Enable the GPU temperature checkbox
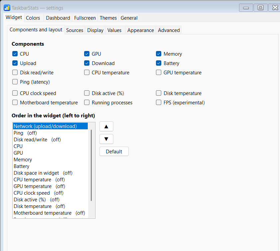This screenshot has width=280, height=251. [159, 72]
